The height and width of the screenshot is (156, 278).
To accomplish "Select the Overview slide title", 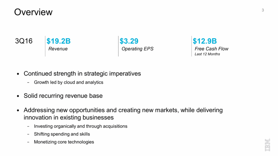I will (33, 12).
